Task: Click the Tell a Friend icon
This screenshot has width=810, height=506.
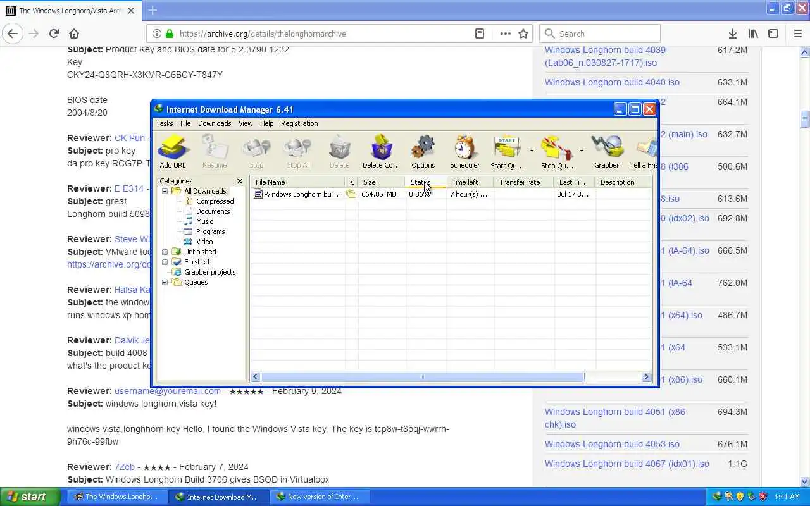Action: [644, 152]
